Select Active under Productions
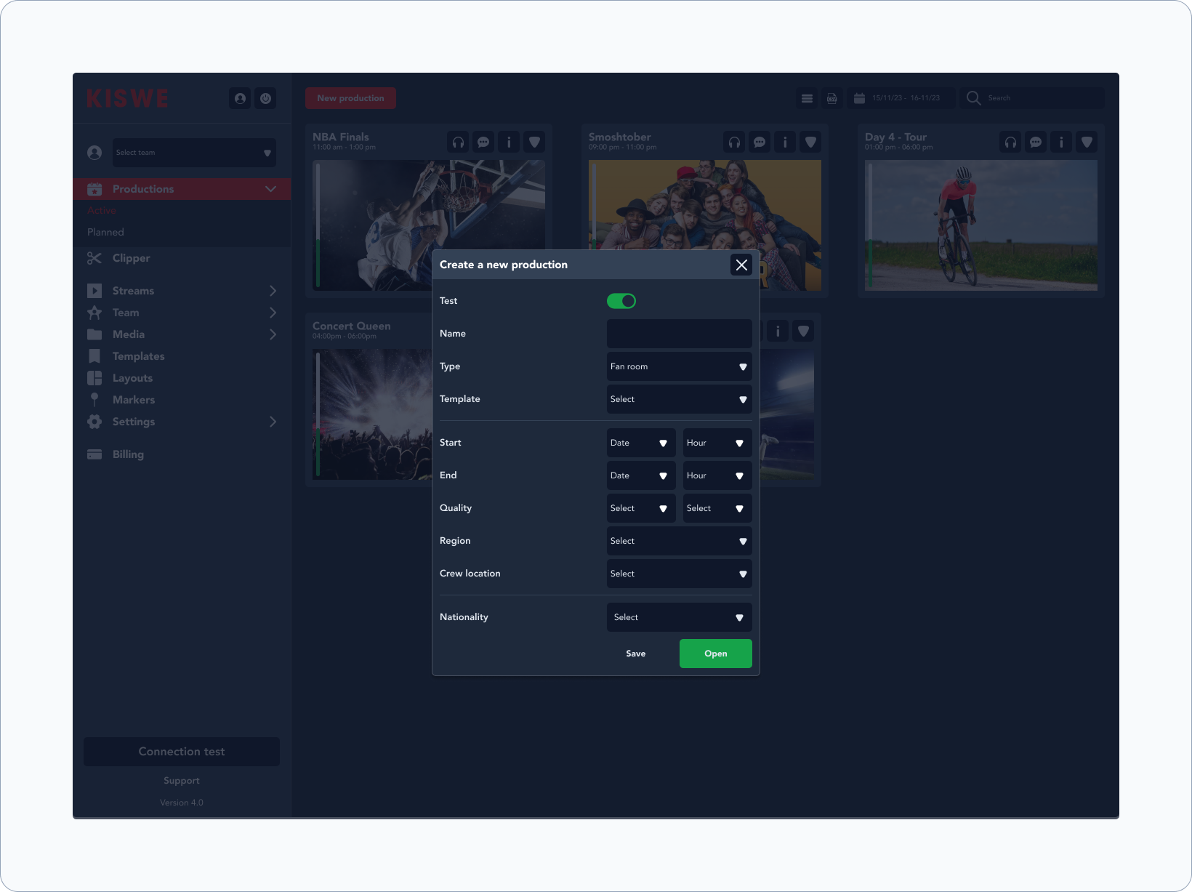 click(x=102, y=211)
